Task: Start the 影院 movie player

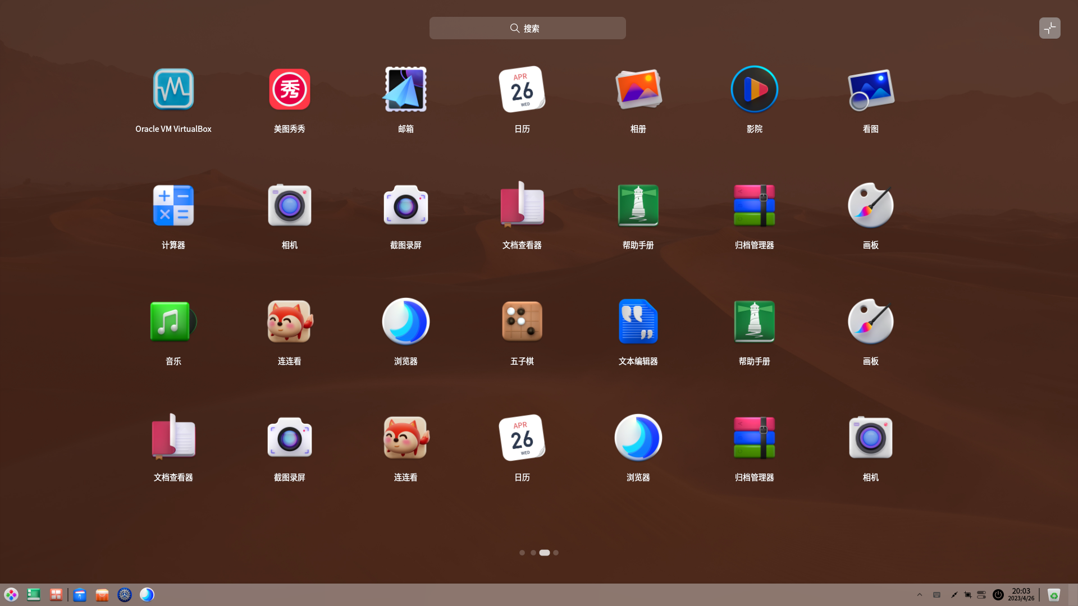Action: 754,90
